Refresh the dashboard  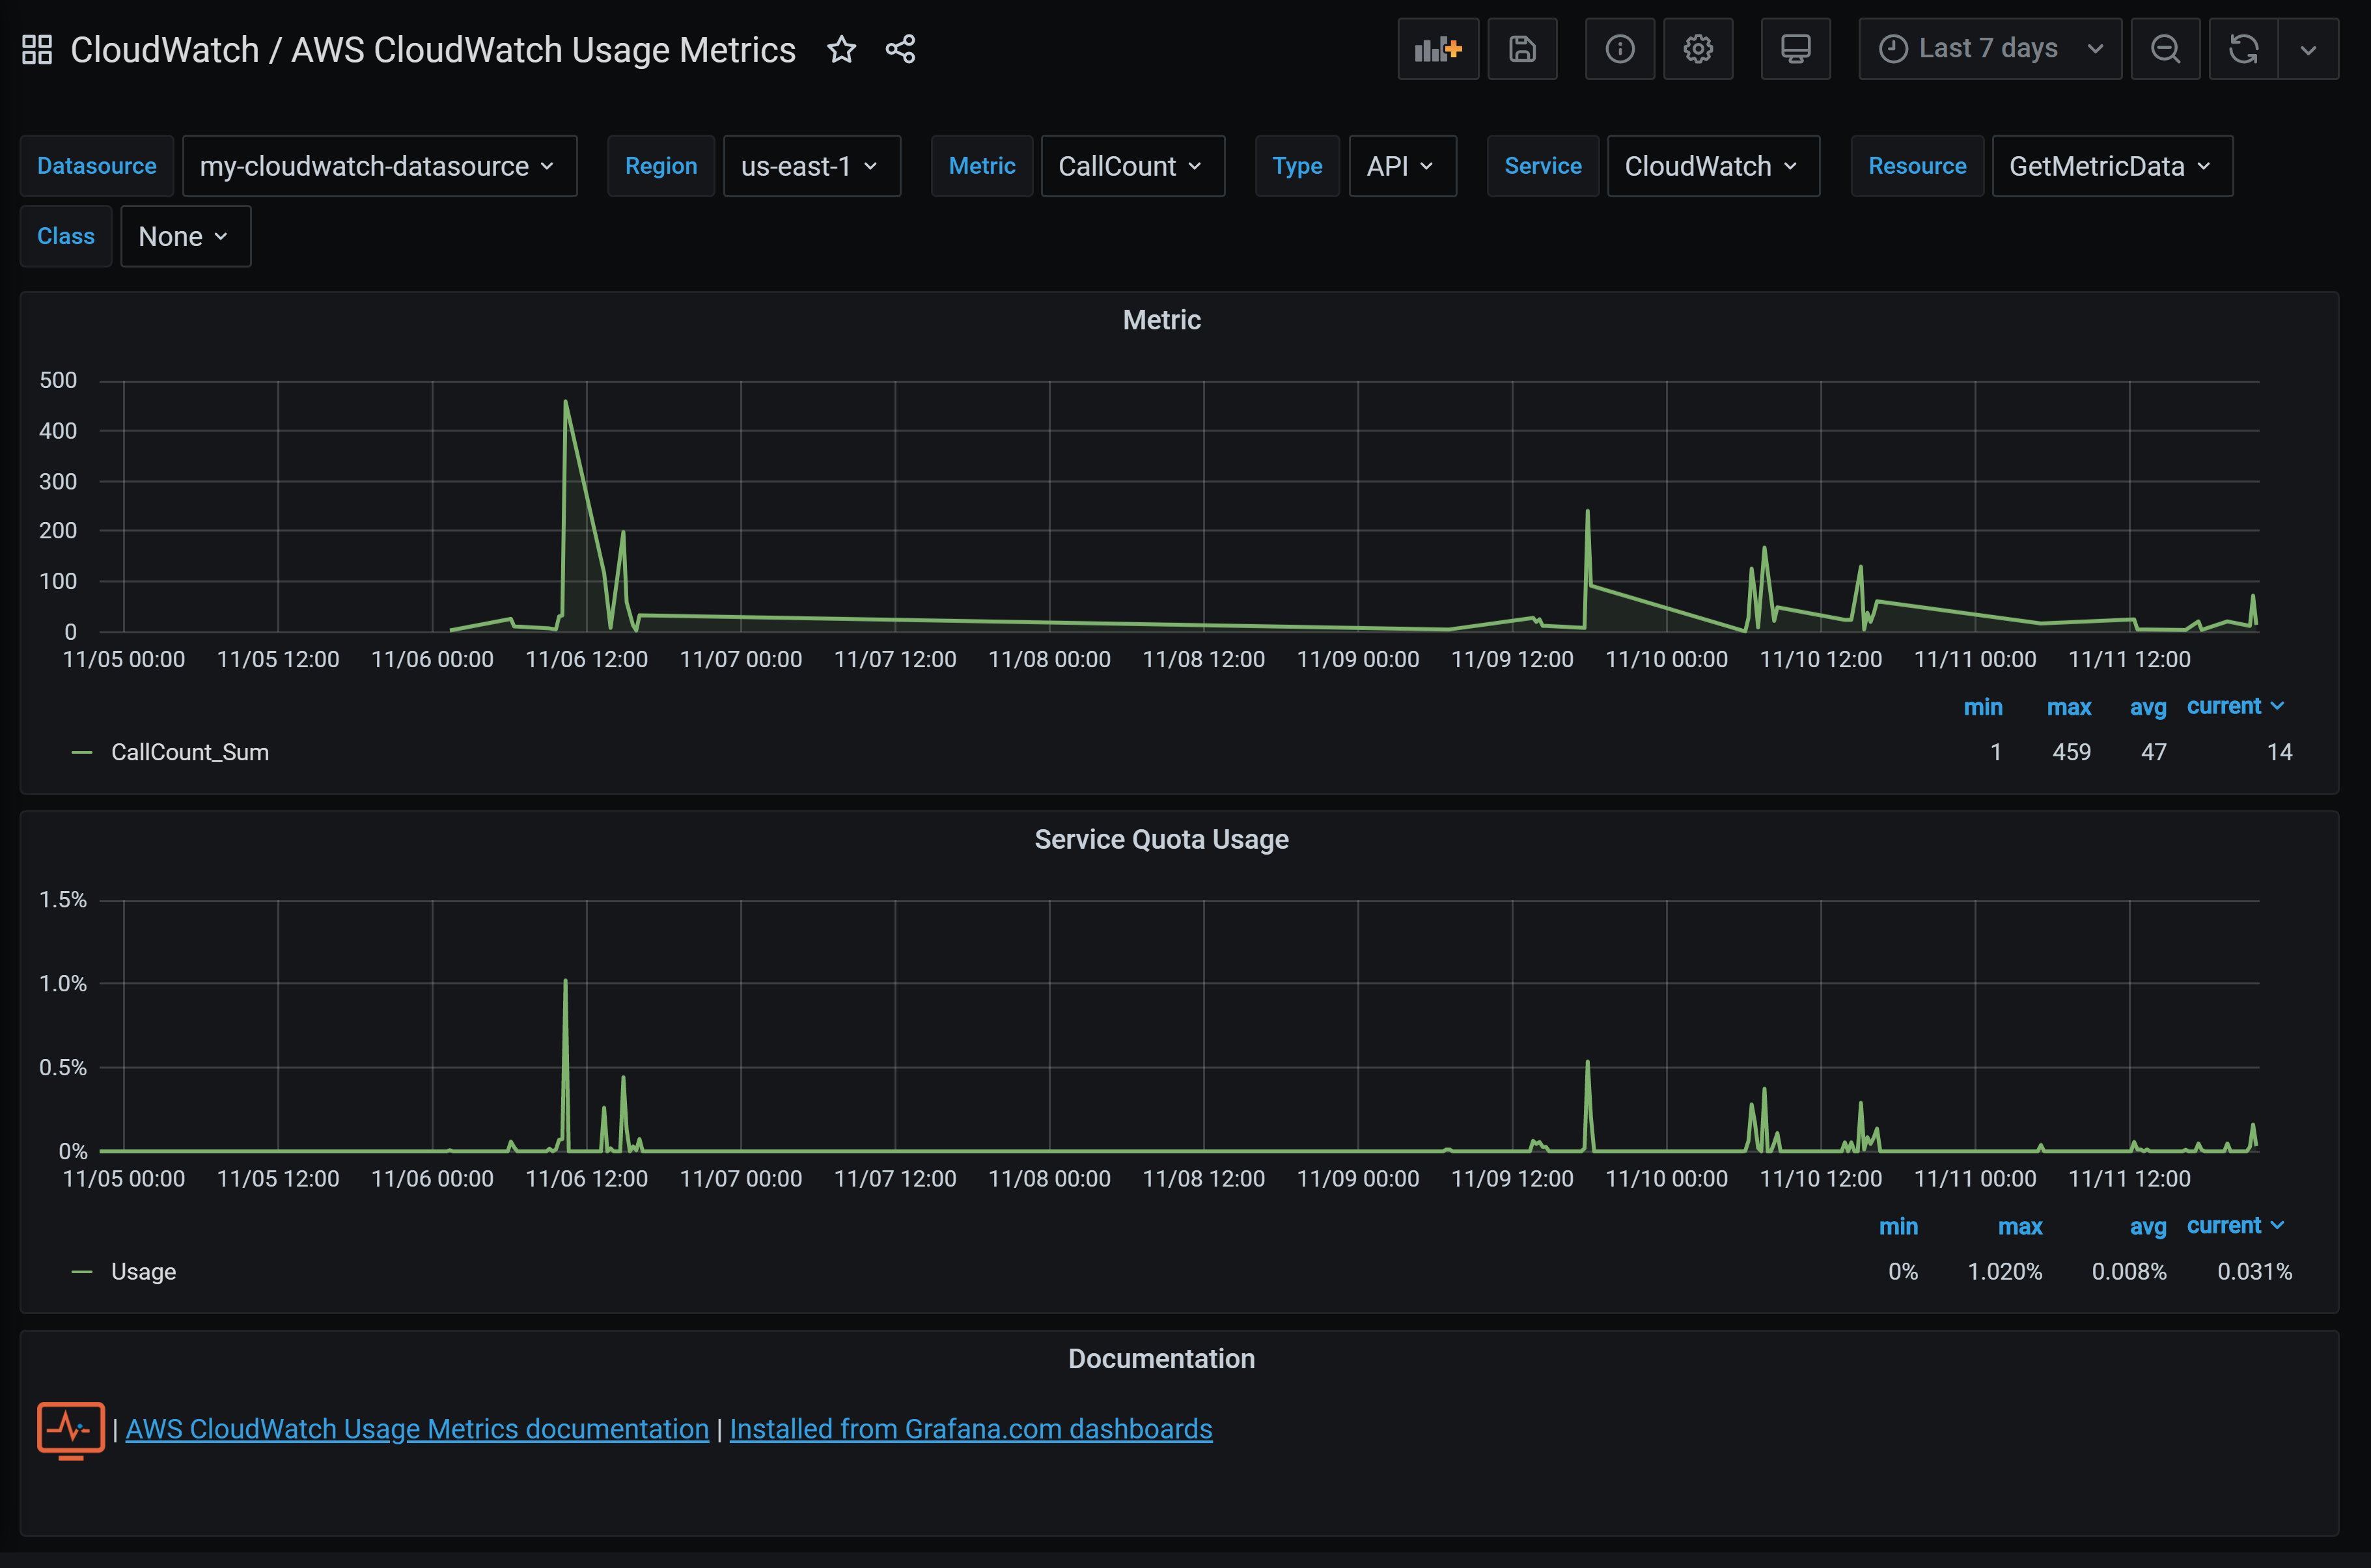click(2243, 49)
